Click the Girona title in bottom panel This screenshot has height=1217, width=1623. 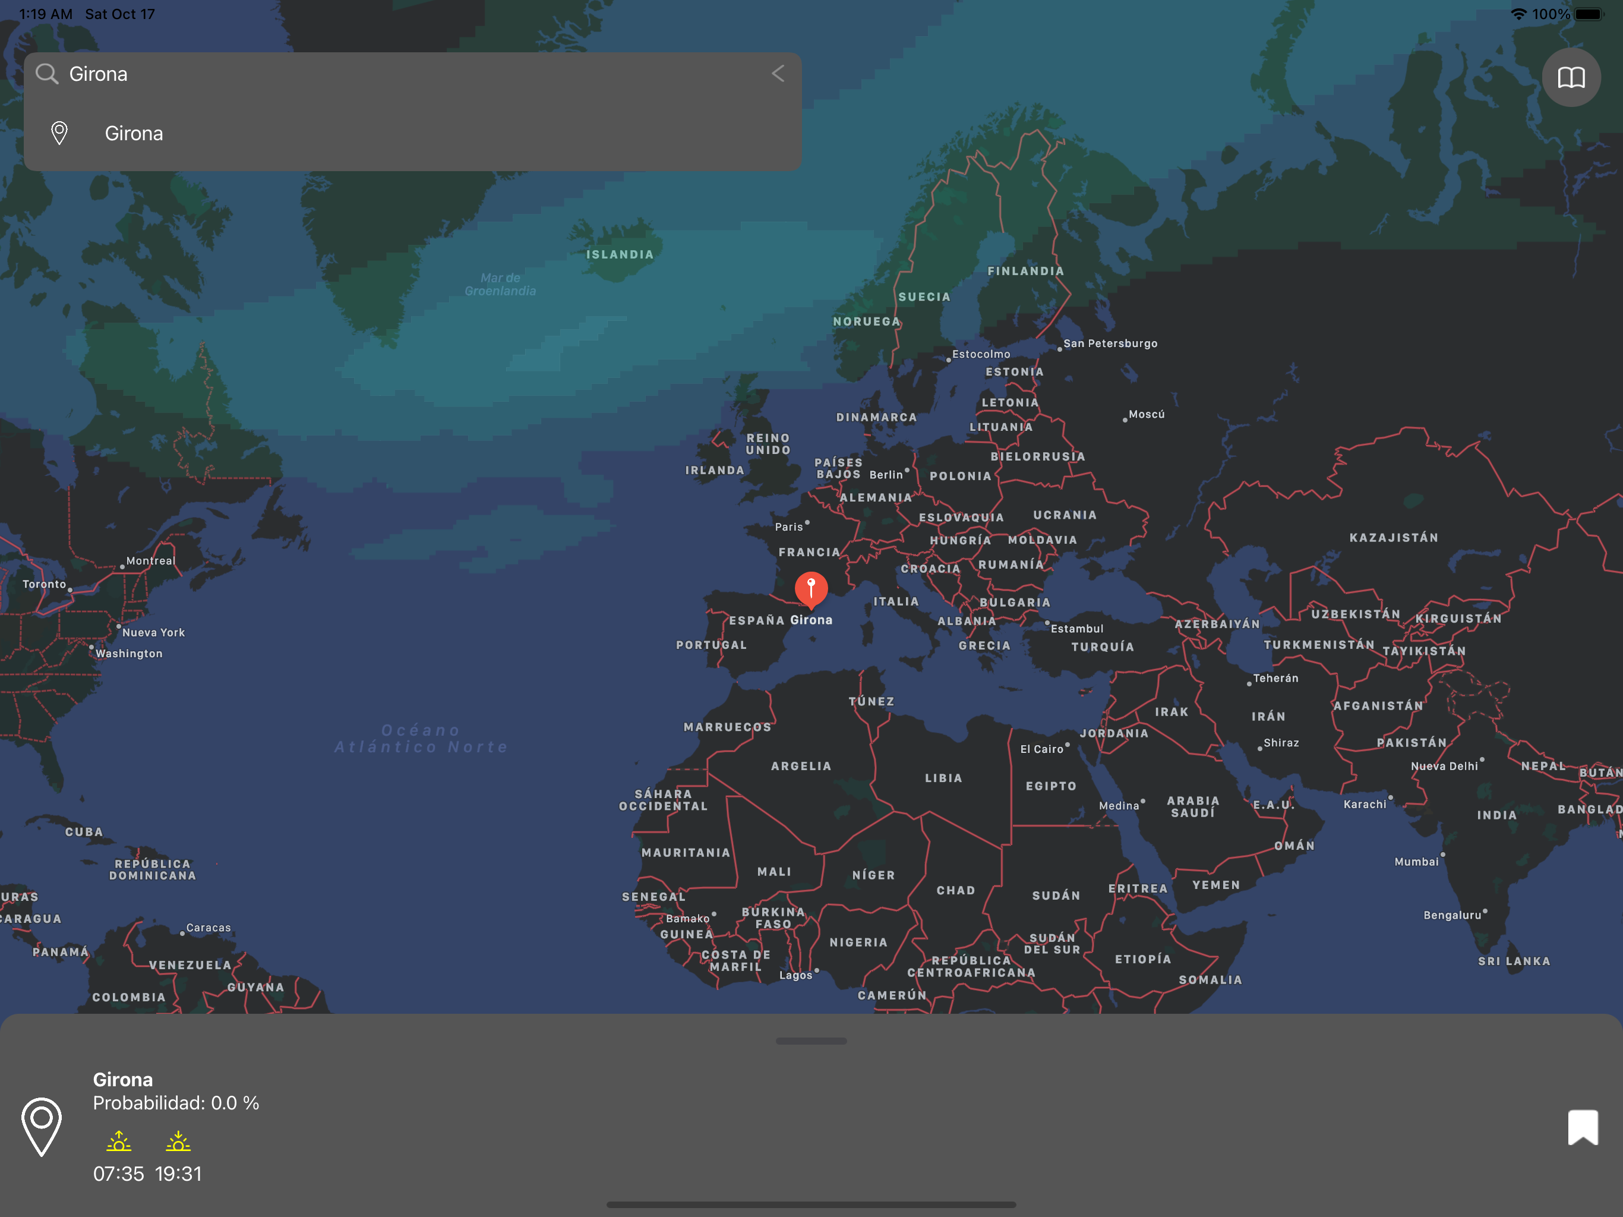pos(122,1080)
